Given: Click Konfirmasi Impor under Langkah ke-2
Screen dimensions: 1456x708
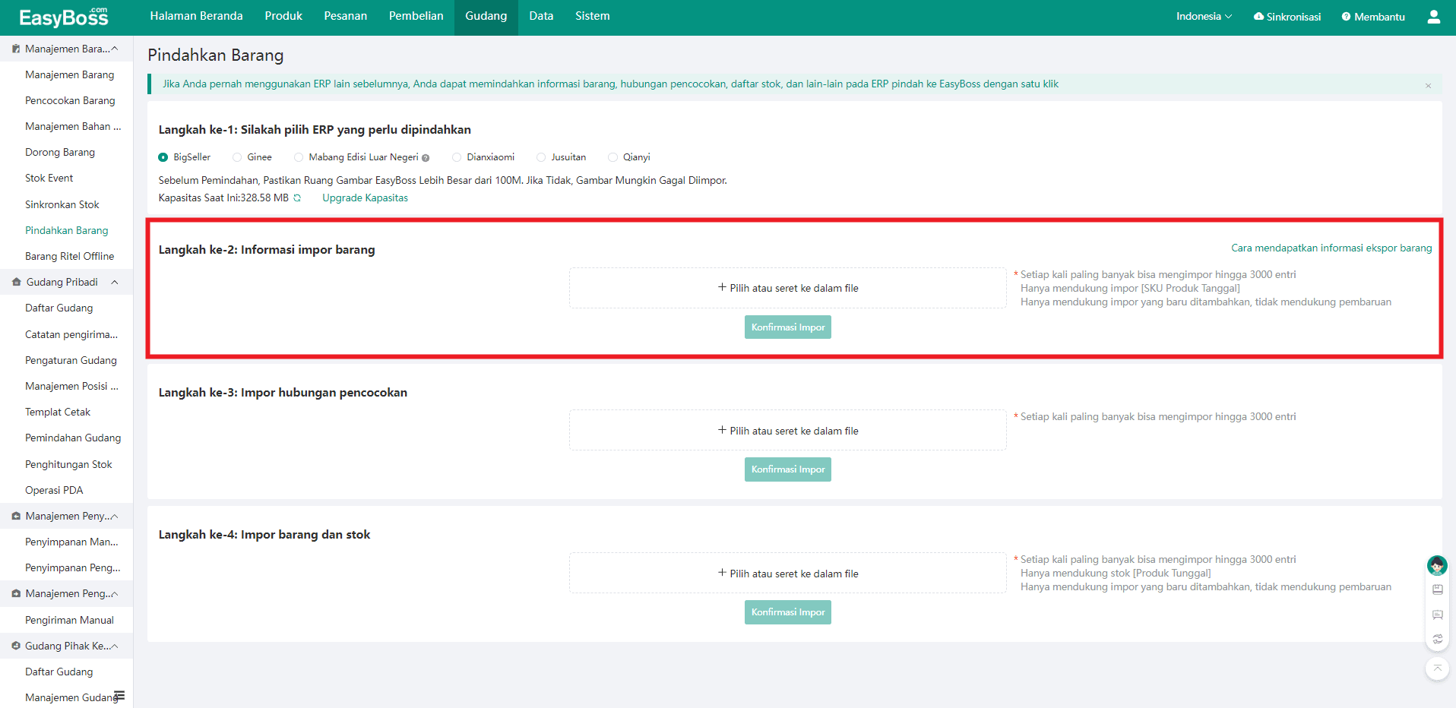Looking at the screenshot, I should (x=788, y=327).
